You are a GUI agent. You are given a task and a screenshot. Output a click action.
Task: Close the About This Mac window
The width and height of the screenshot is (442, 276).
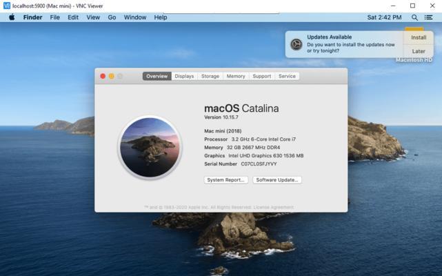(103, 76)
